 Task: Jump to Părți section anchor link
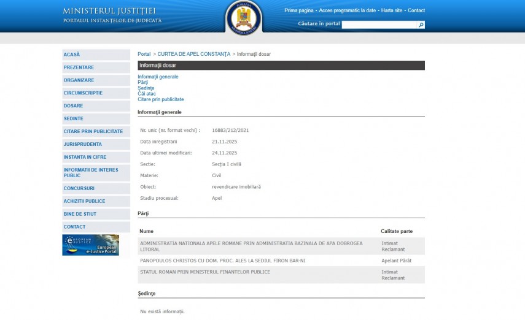pyautogui.click(x=142, y=82)
